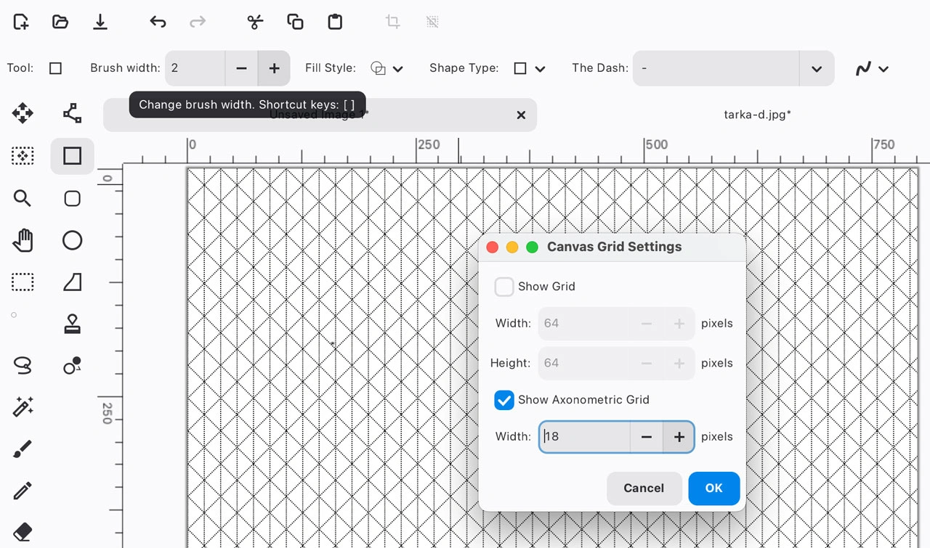
Task: Activate the Pan hand tool
Action: click(23, 240)
